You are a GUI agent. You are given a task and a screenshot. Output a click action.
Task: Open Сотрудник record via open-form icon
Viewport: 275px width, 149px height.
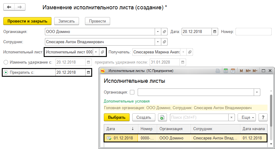click(x=164, y=42)
